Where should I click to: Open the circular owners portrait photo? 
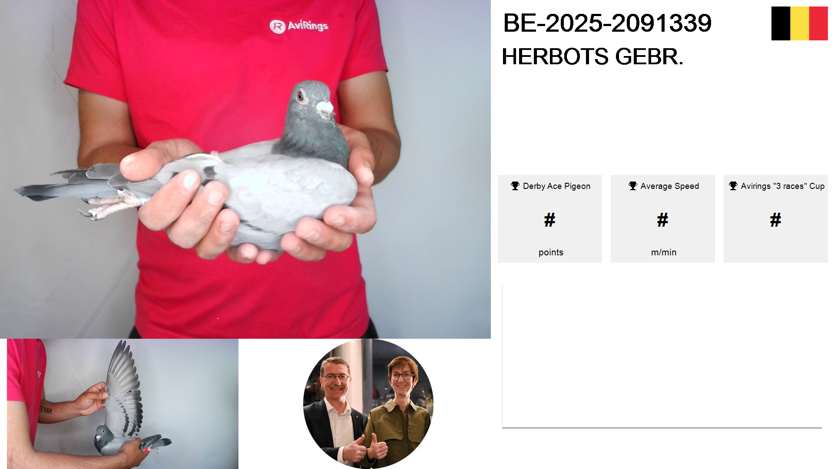[x=368, y=404]
